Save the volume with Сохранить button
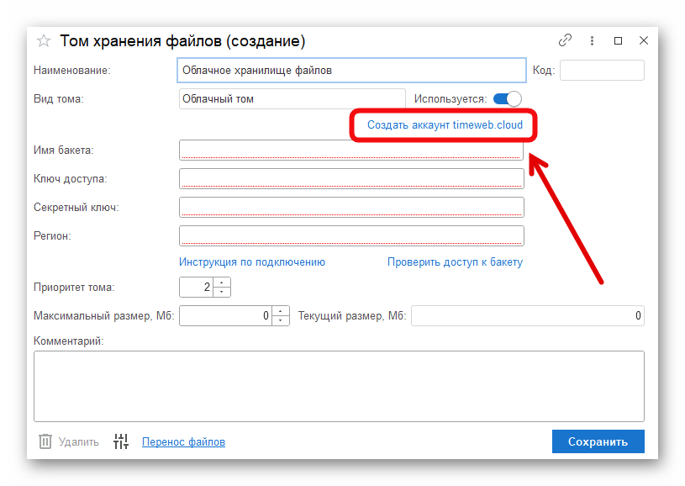The image size is (685, 486). click(x=598, y=441)
